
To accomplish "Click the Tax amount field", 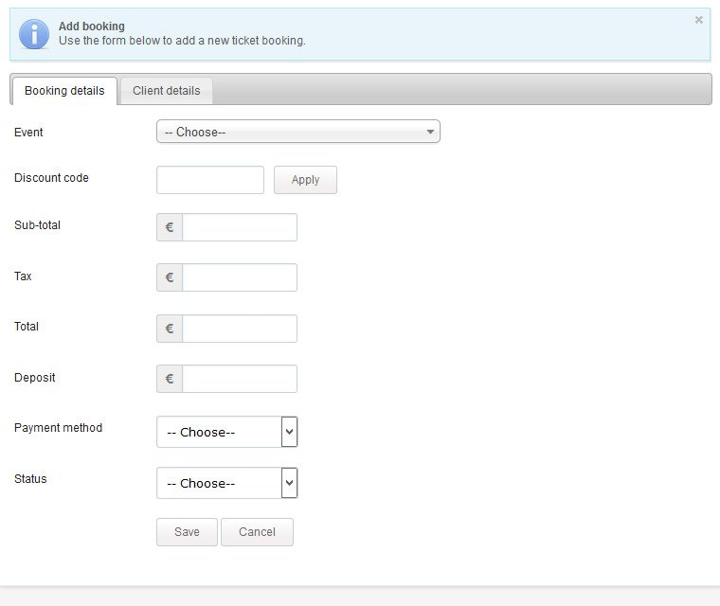I will tap(240, 277).
